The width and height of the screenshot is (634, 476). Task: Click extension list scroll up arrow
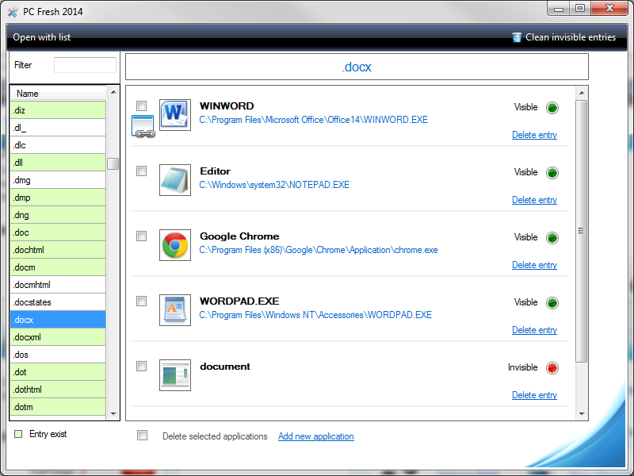(x=113, y=92)
